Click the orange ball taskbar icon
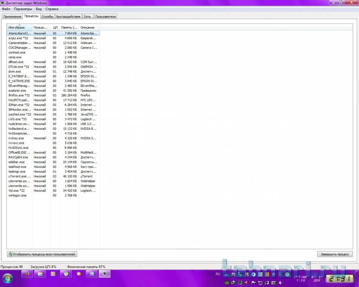Viewport: 359px width, 287px height. click(79, 274)
